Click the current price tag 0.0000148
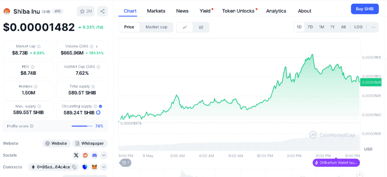Screen dimensions: 387x177 pos(371,82)
